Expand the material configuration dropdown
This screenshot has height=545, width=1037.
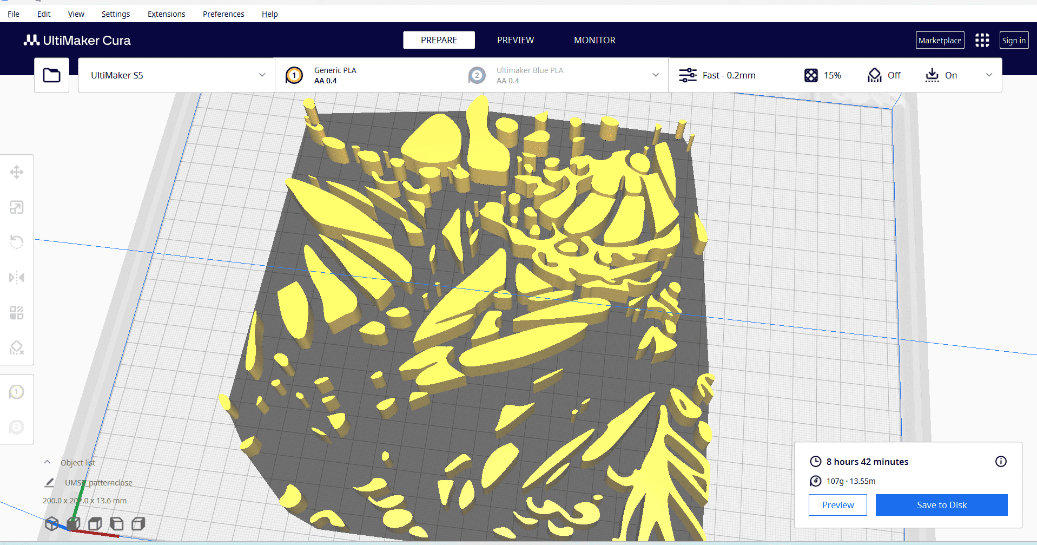point(656,75)
